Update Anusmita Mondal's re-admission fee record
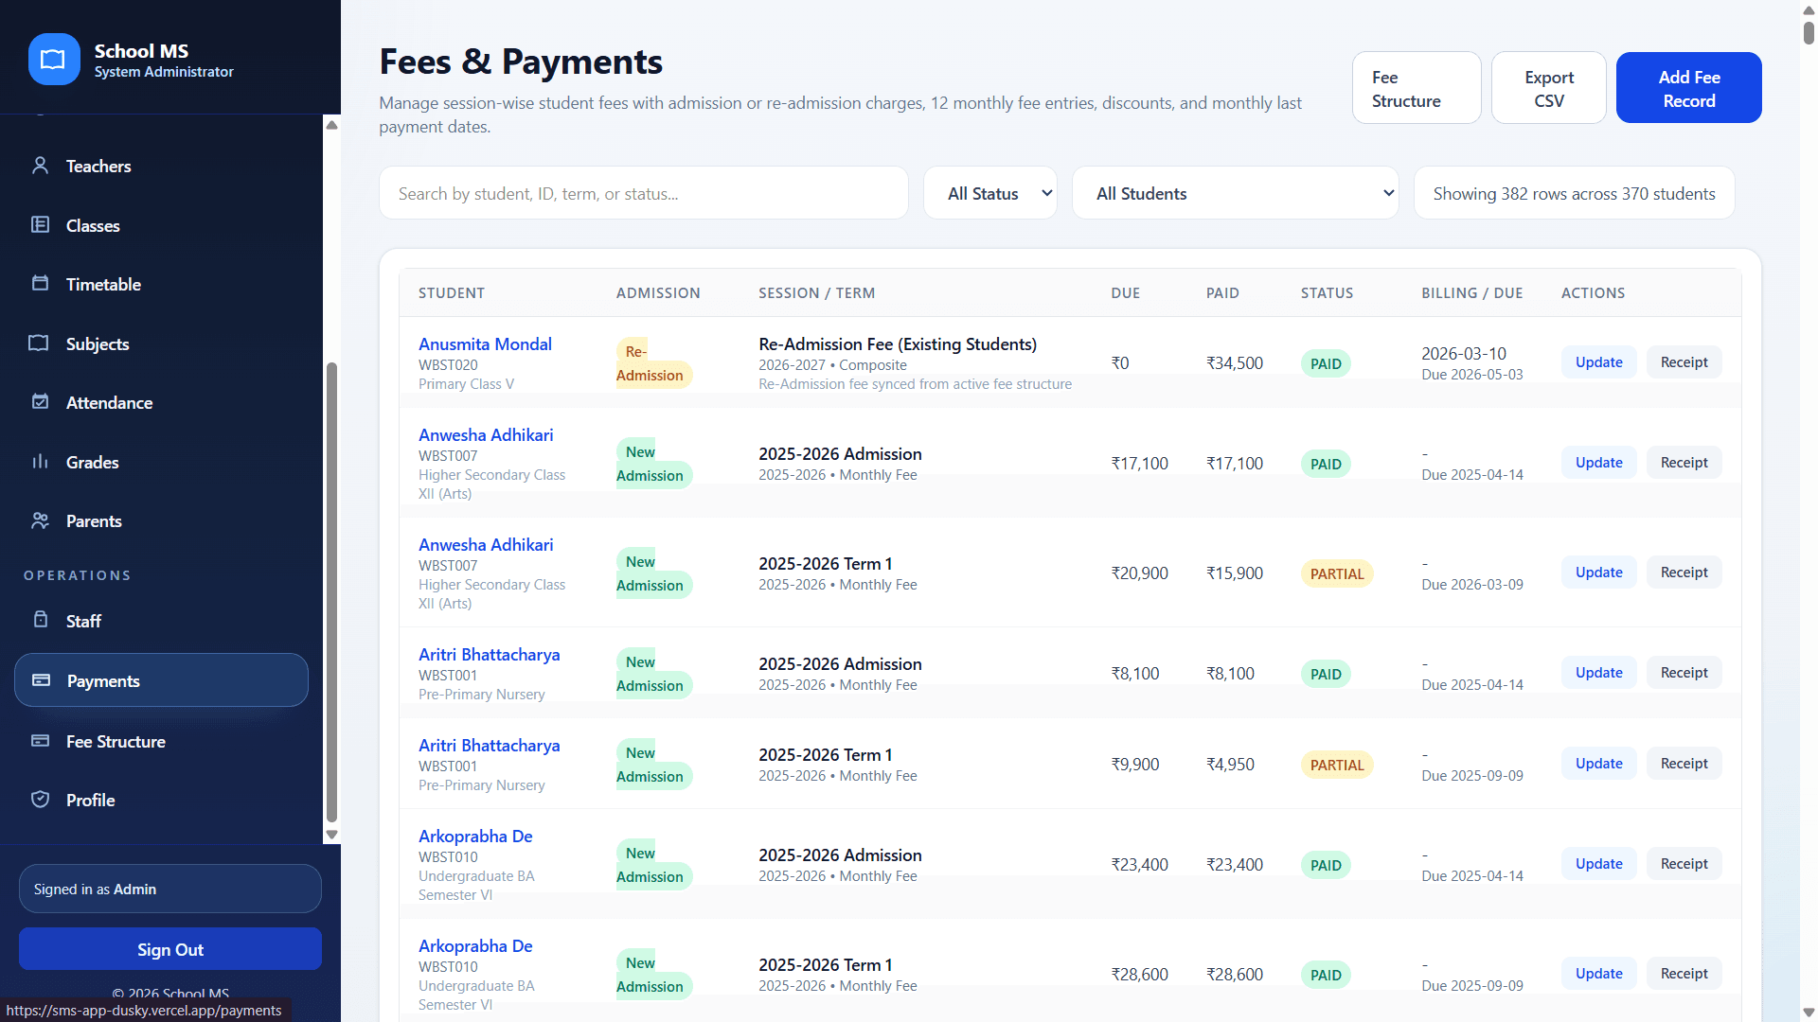This screenshot has height=1022, width=1818. tap(1598, 362)
